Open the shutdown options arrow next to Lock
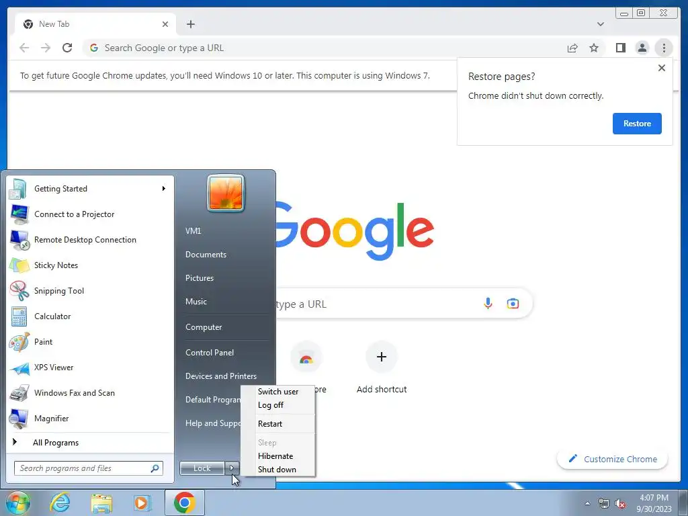The width and height of the screenshot is (688, 516). coord(232,468)
